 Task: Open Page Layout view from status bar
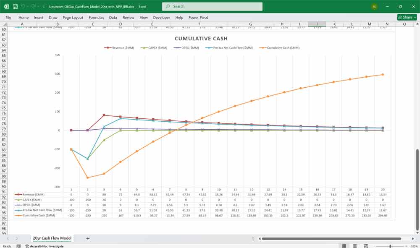click(x=355, y=245)
